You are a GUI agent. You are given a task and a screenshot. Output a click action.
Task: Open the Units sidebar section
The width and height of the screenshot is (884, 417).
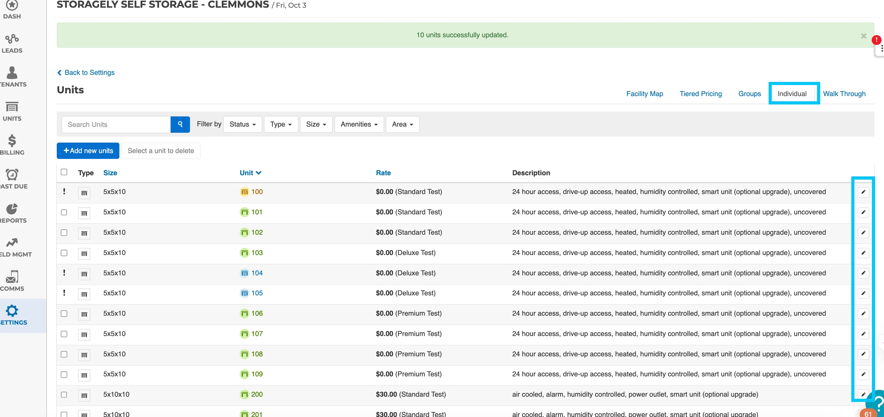coord(12,111)
